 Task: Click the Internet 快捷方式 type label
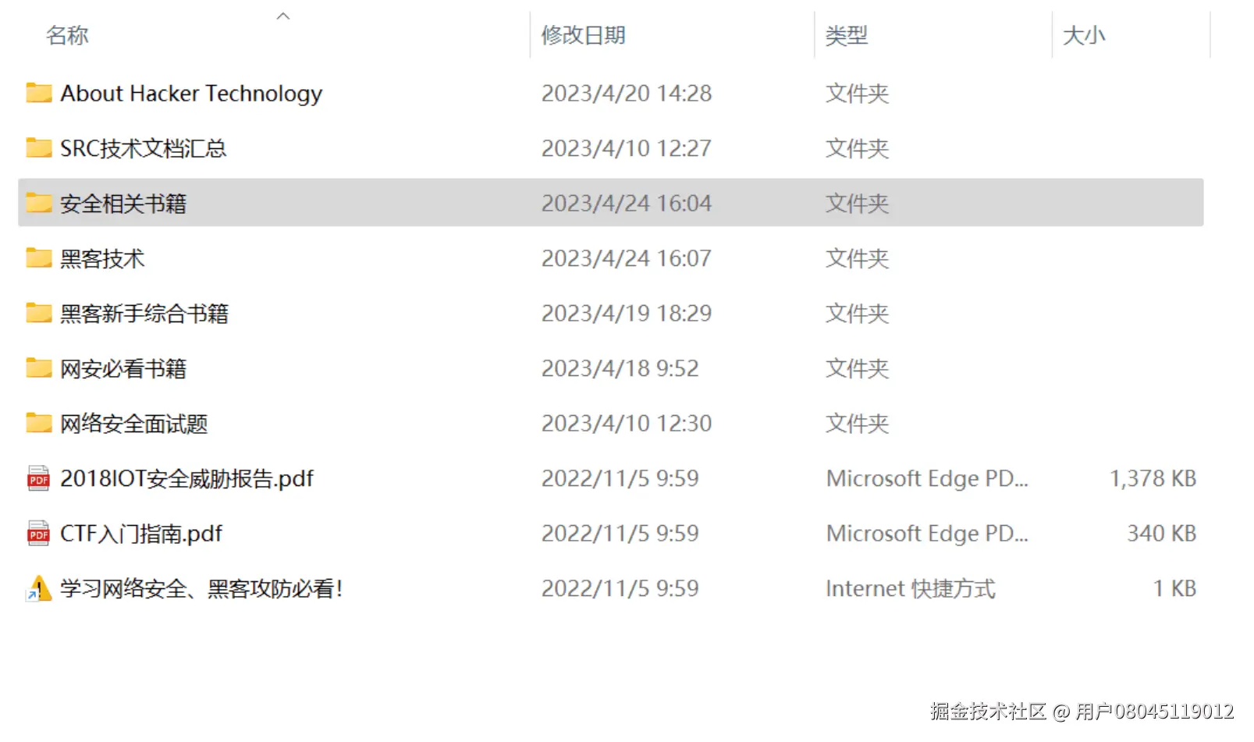tap(910, 589)
